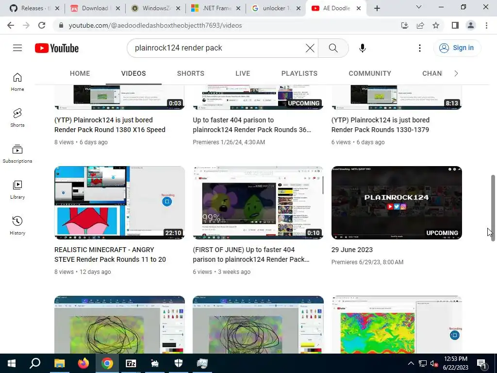Open Chrome three-dot menu
497x373 pixels.
pos(486,25)
